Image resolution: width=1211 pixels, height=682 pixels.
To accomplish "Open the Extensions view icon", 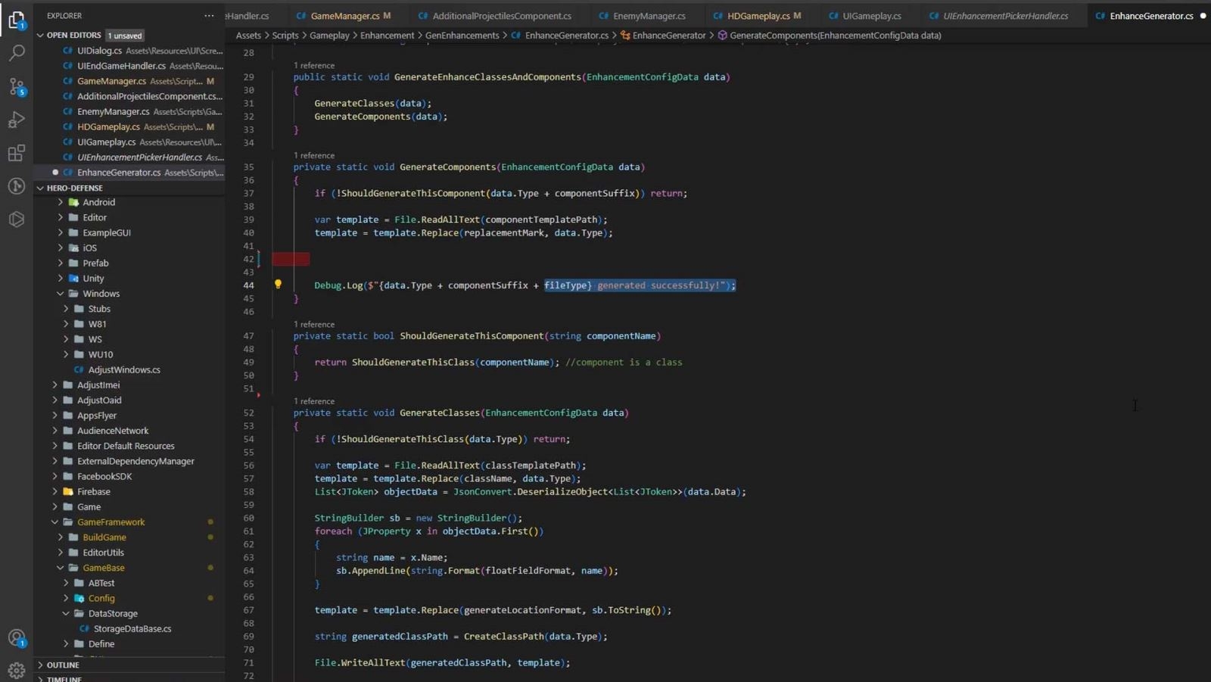I will [x=17, y=153].
